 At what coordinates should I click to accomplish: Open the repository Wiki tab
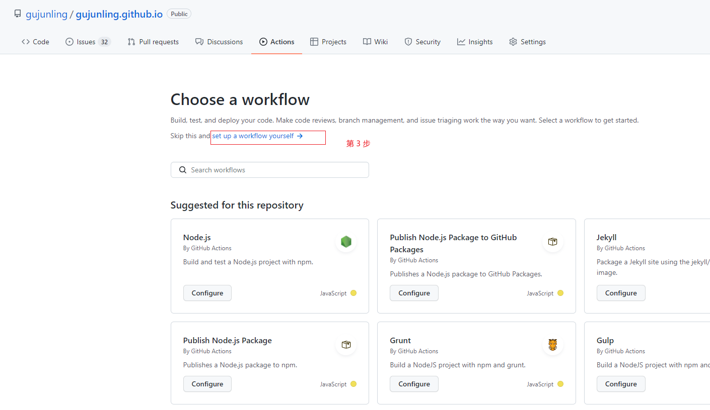(375, 42)
